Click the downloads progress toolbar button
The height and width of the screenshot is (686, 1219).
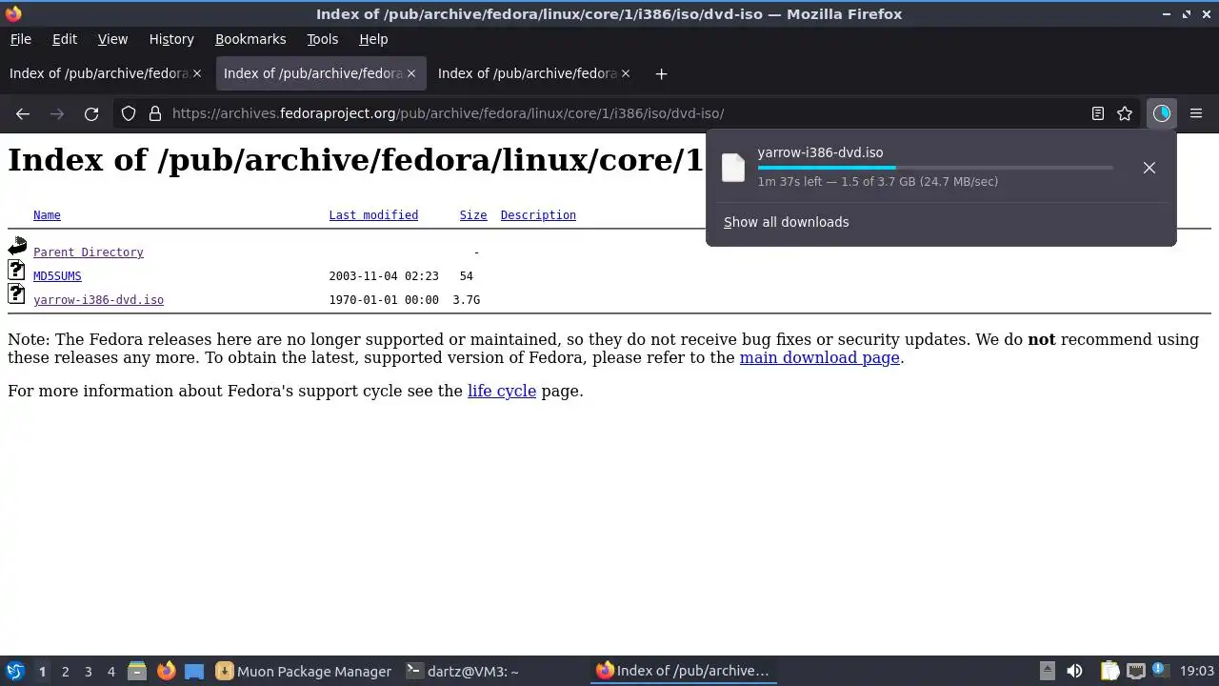coord(1161,113)
